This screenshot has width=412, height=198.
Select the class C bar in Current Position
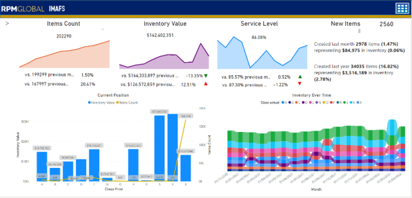[x=68, y=171]
